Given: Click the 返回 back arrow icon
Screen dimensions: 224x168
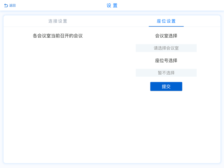Looking at the screenshot, I should pyautogui.click(x=6, y=5).
